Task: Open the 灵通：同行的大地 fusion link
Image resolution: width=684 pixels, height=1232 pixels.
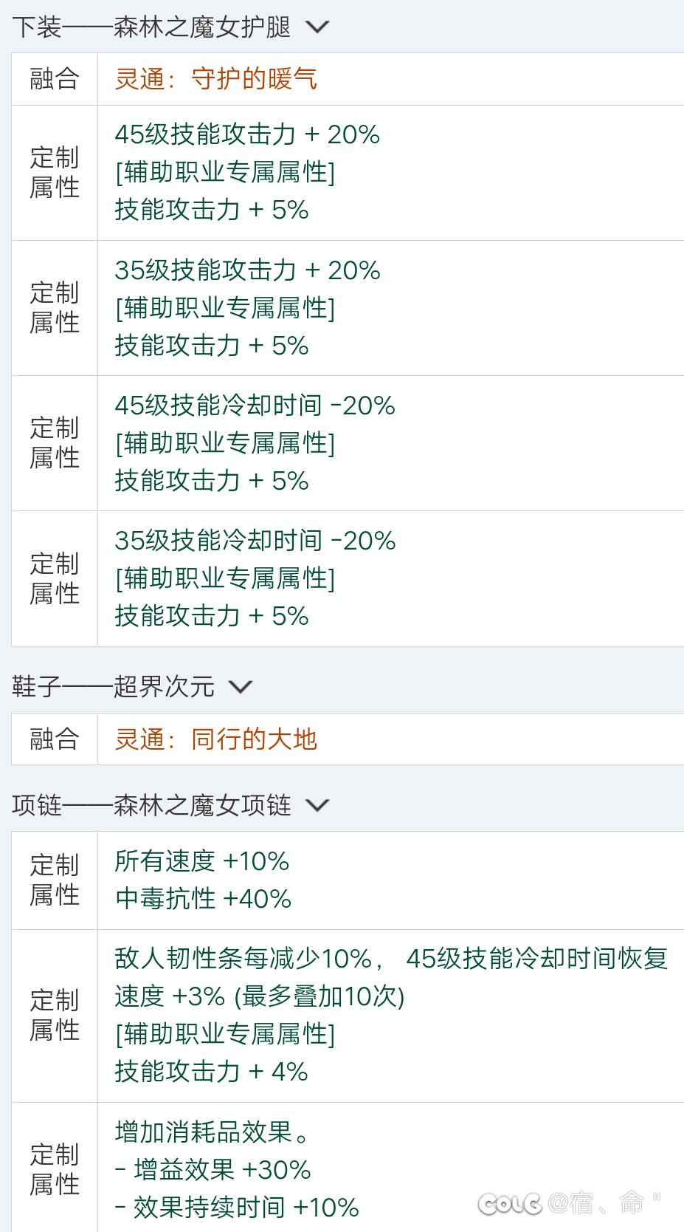Action: 216,739
